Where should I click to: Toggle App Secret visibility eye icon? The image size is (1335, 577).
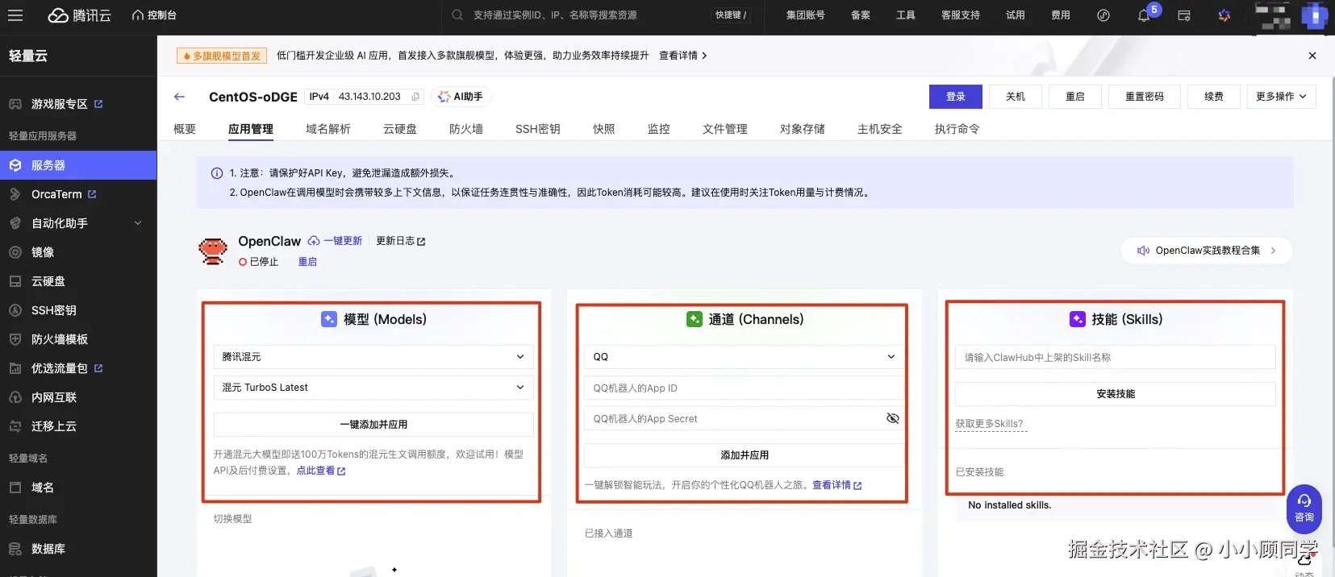point(892,418)
